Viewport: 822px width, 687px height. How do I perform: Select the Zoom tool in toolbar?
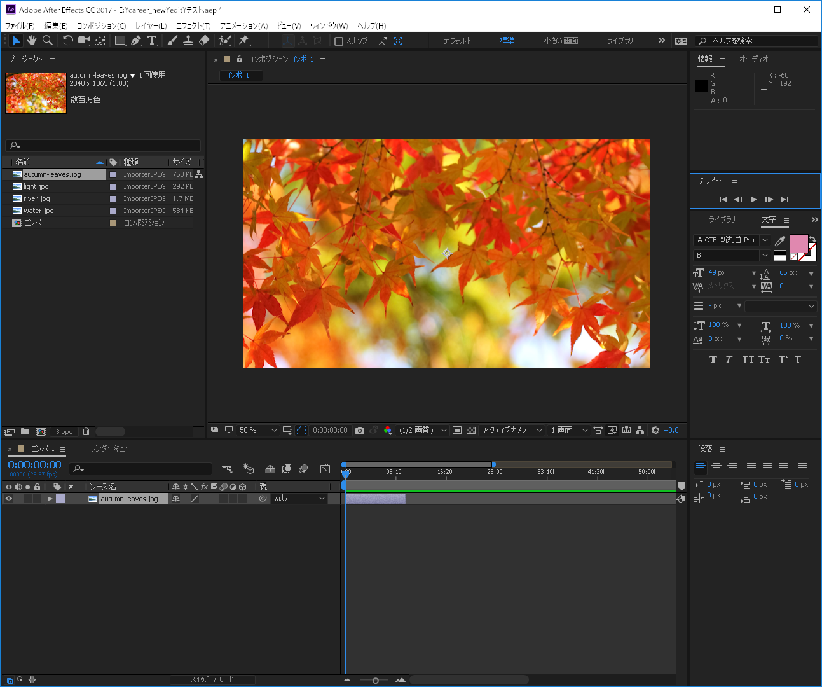pyautogui.click(x=48, y=41)
